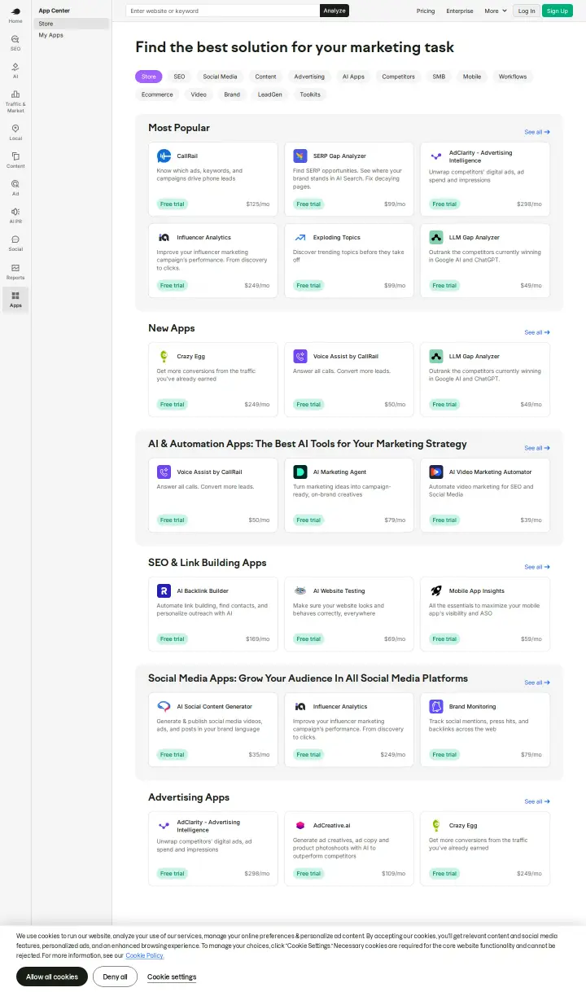Screen dimensions: 586x992
Task: Open the Cookie Policy link
Action: coord(145,955)
